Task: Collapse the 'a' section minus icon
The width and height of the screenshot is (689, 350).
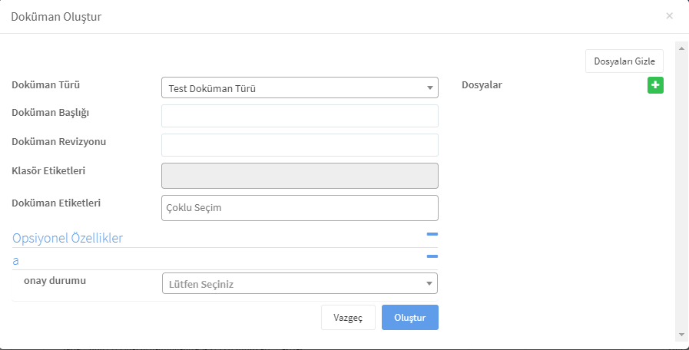Action: coord(432,256)
